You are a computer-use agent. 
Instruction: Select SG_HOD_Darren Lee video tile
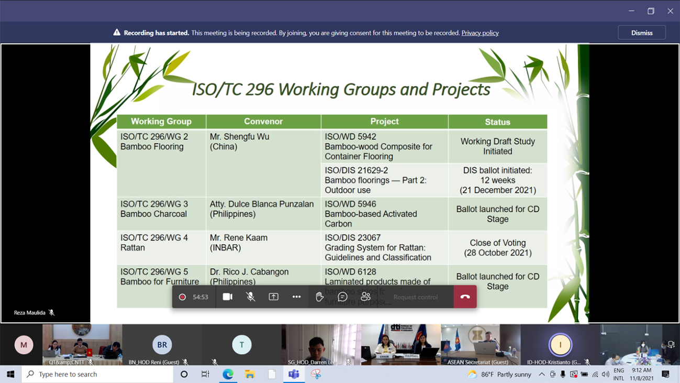(x=321, y=345)
